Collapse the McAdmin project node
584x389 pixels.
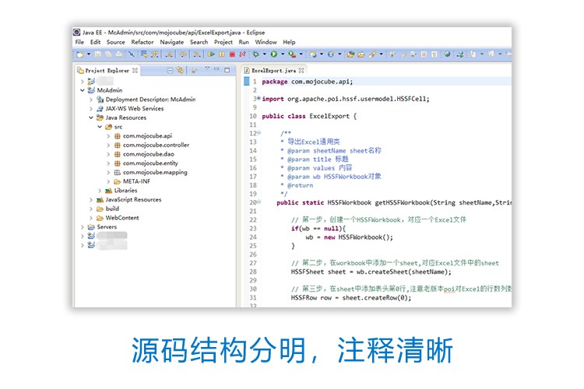pyautogui.click(x=83, y=90)
